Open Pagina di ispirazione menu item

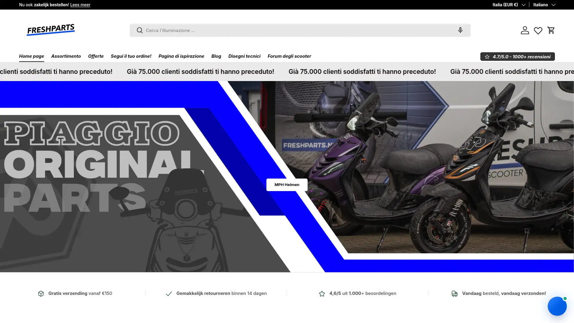click(181, 56)
